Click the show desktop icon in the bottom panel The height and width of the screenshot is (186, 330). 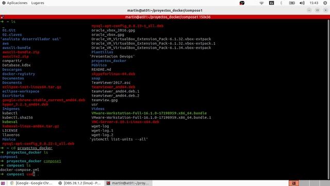click(x=3, y=183)
